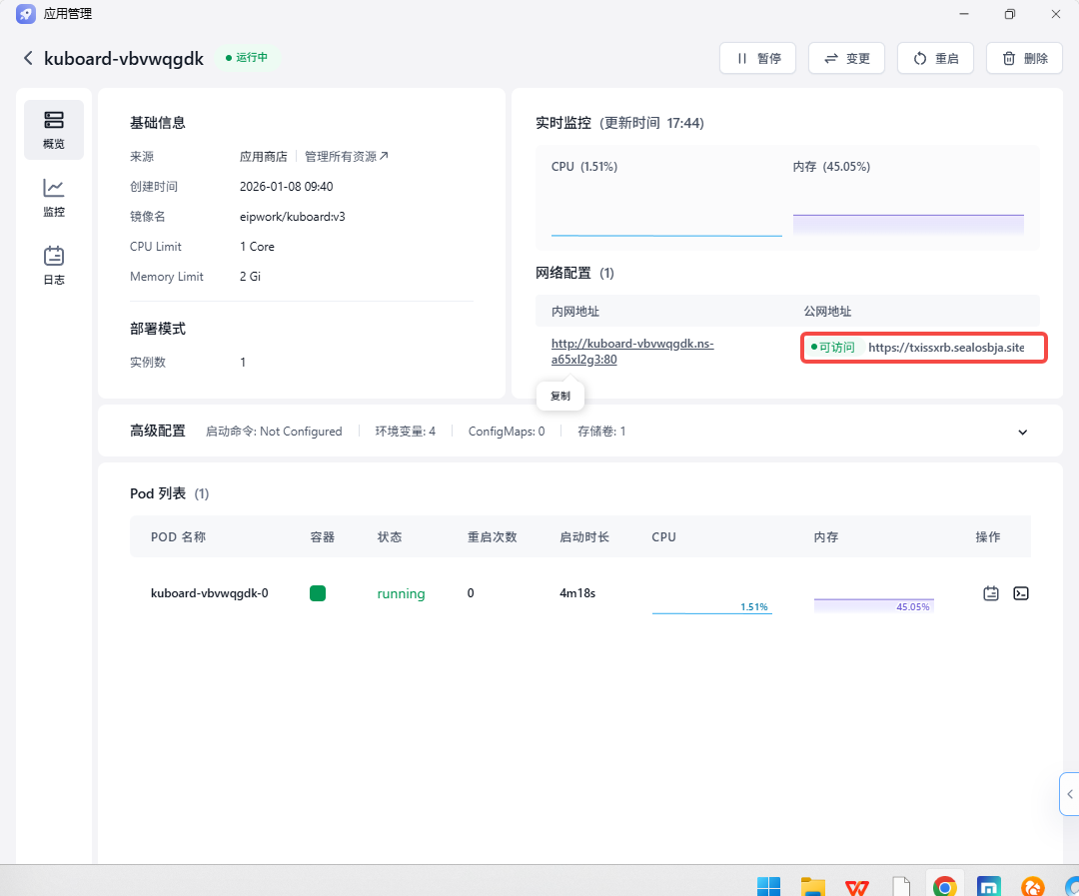Click the 应用管理 app icon in title bar
The width and height of the screenshot is (1079, 896).
(x=25, y=14)
